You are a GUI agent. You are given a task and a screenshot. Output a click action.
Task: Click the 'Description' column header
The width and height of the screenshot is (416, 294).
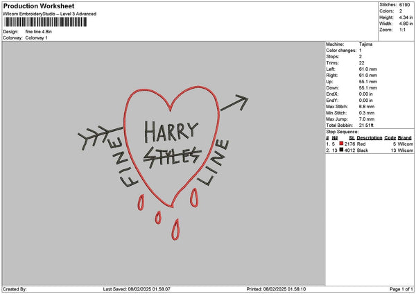pyautogui.click(x=370, y=138)
